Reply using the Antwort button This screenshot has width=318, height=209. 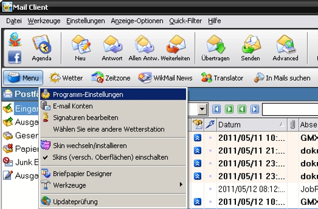pos(112,48)
